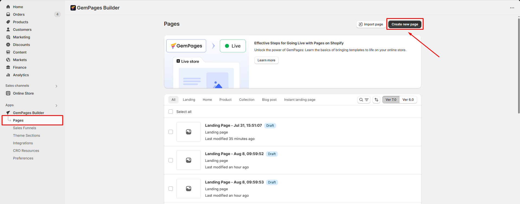
Task: Switch to the Landing tab
Action: (189, 100)
